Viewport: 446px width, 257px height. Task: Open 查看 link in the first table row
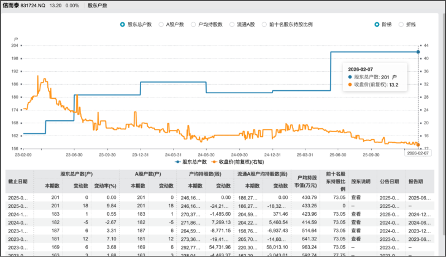(x=356, y=197)
